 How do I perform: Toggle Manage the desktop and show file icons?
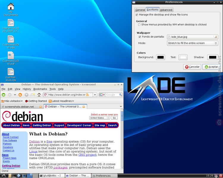click(x=137, y=15)
